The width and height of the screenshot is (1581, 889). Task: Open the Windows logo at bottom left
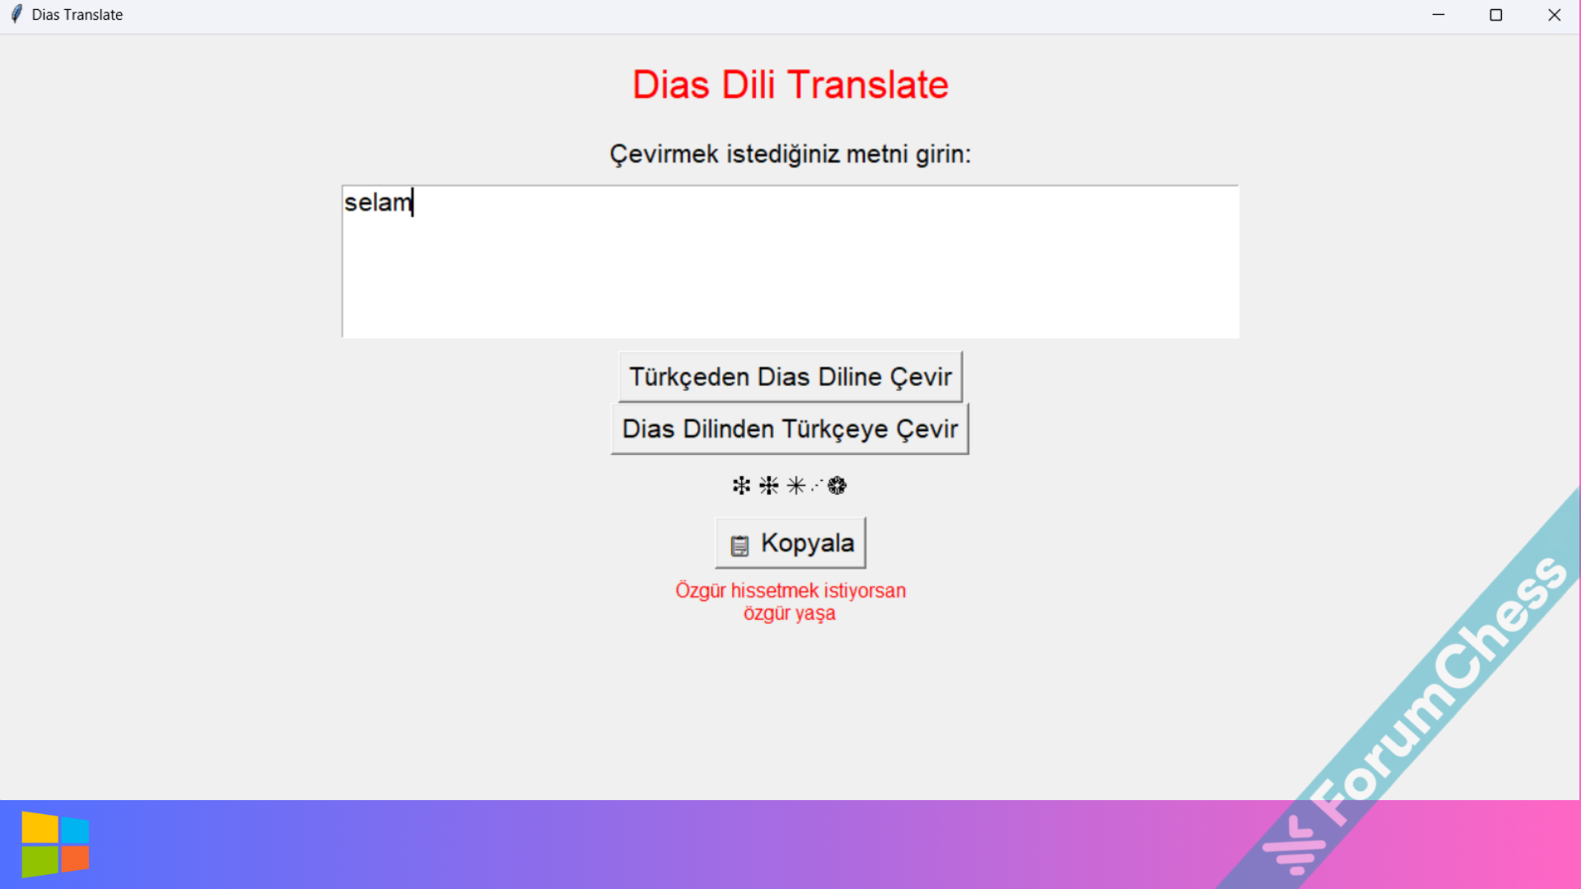[x=55, y=845]
